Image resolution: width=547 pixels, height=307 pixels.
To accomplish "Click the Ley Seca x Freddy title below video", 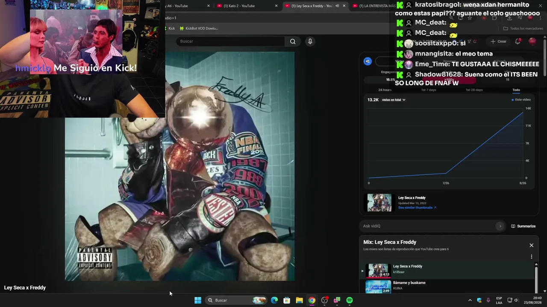I will click(x=25, y=288).
